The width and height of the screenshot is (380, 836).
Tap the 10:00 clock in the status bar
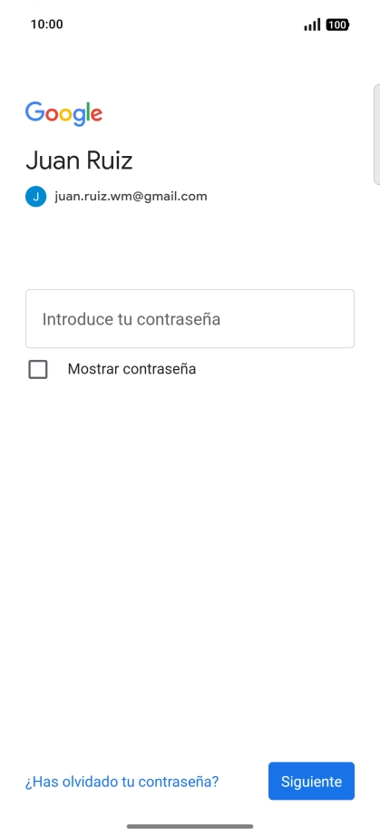pos(46,24)
